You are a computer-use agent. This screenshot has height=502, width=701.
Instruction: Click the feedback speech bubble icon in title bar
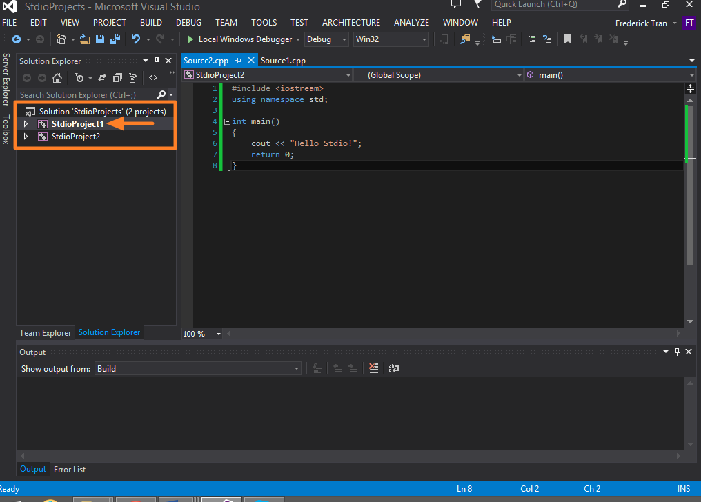click(x=456, y=4)
